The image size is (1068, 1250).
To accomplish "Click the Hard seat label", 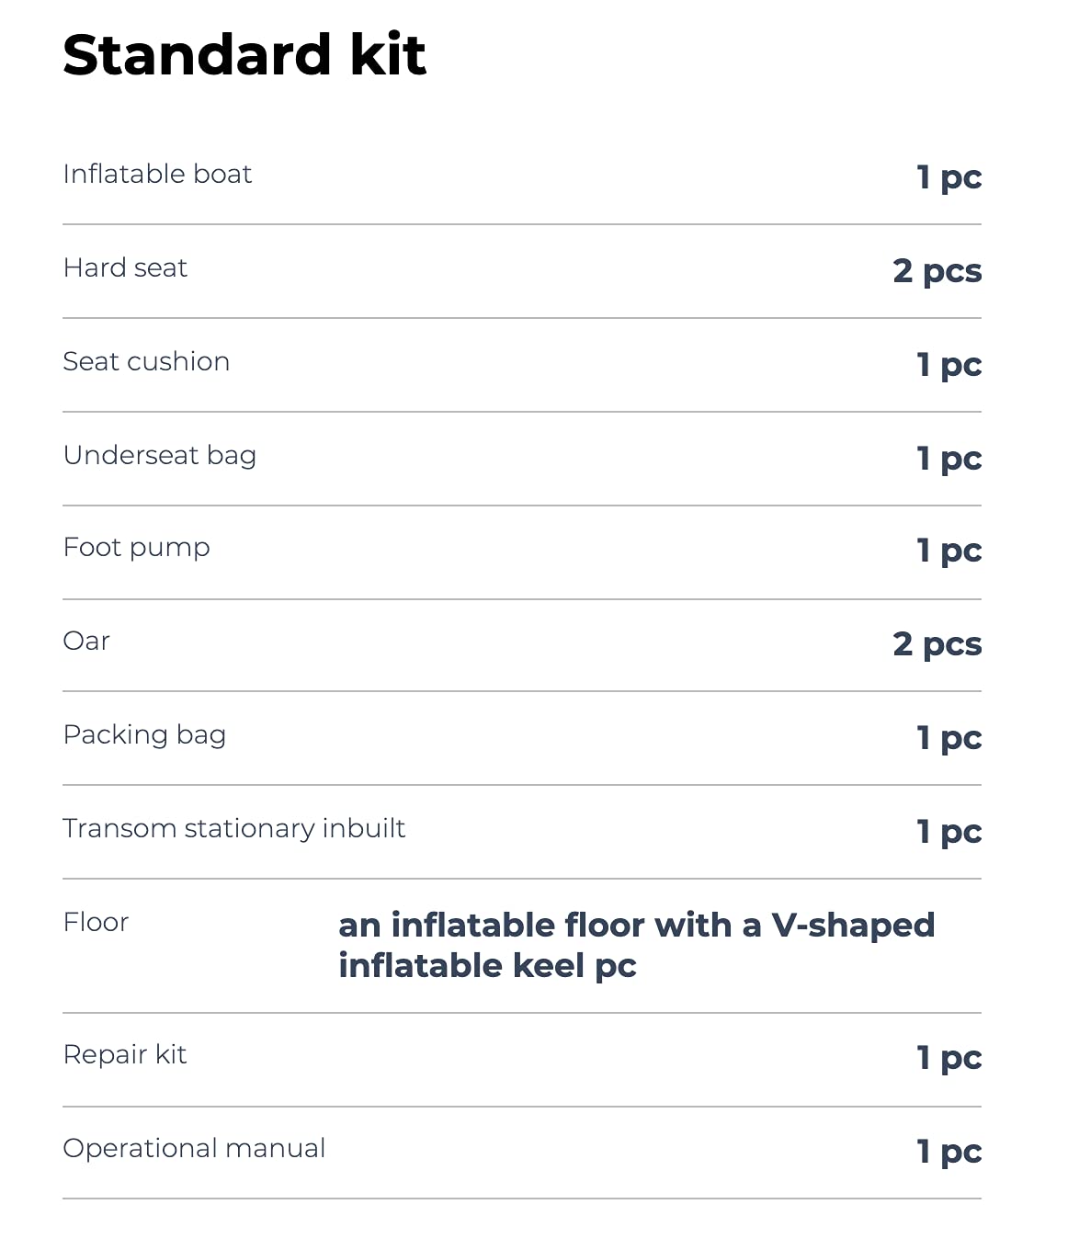I will tap(125, 267).
